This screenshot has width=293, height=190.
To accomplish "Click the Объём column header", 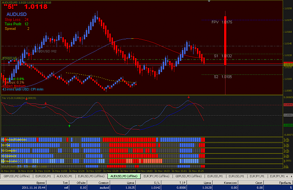I will [78, 183].
